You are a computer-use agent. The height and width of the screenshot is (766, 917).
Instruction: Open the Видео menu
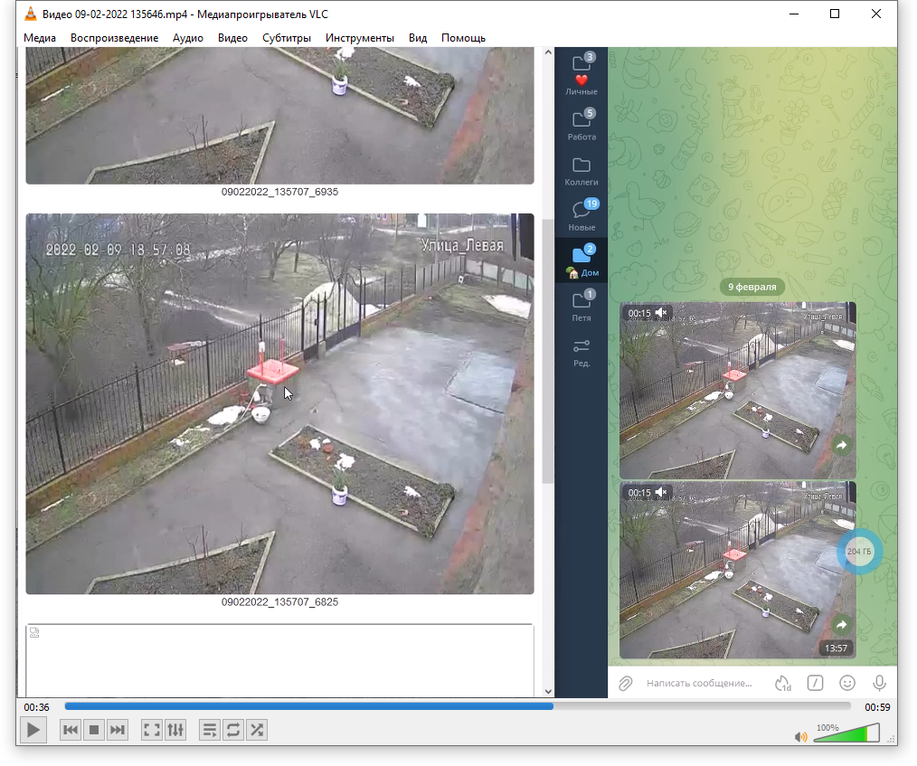[232, 37]
